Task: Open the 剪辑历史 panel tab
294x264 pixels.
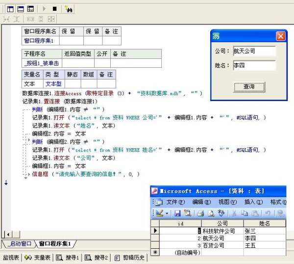Action: pos(130,257)
